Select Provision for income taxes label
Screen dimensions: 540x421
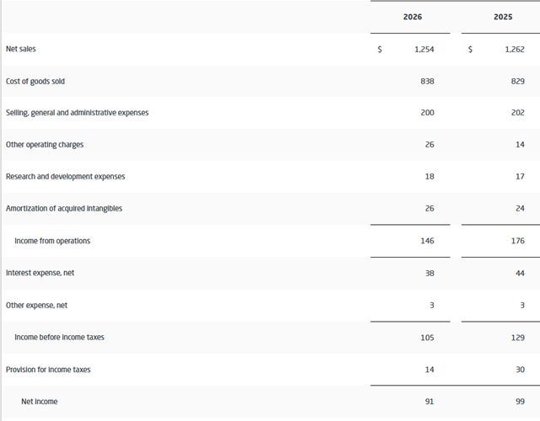(48, 370)
